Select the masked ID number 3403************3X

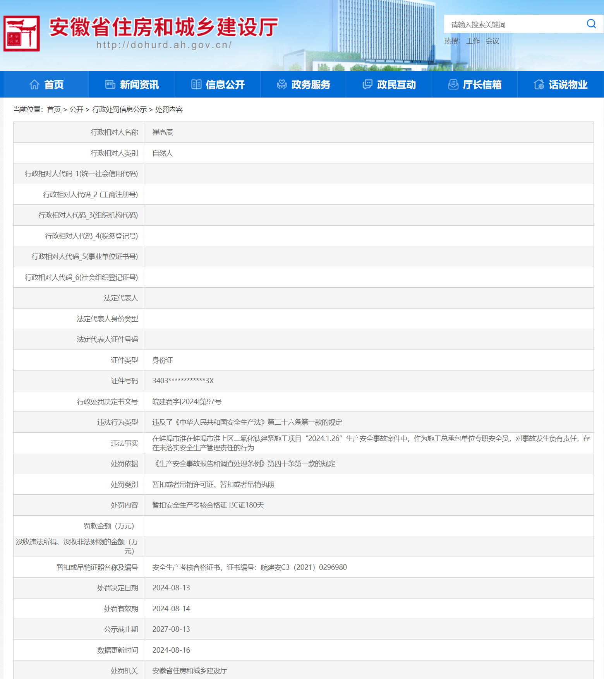pos(183,381)
